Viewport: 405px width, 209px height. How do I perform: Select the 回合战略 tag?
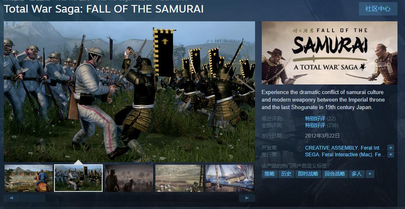335,174
